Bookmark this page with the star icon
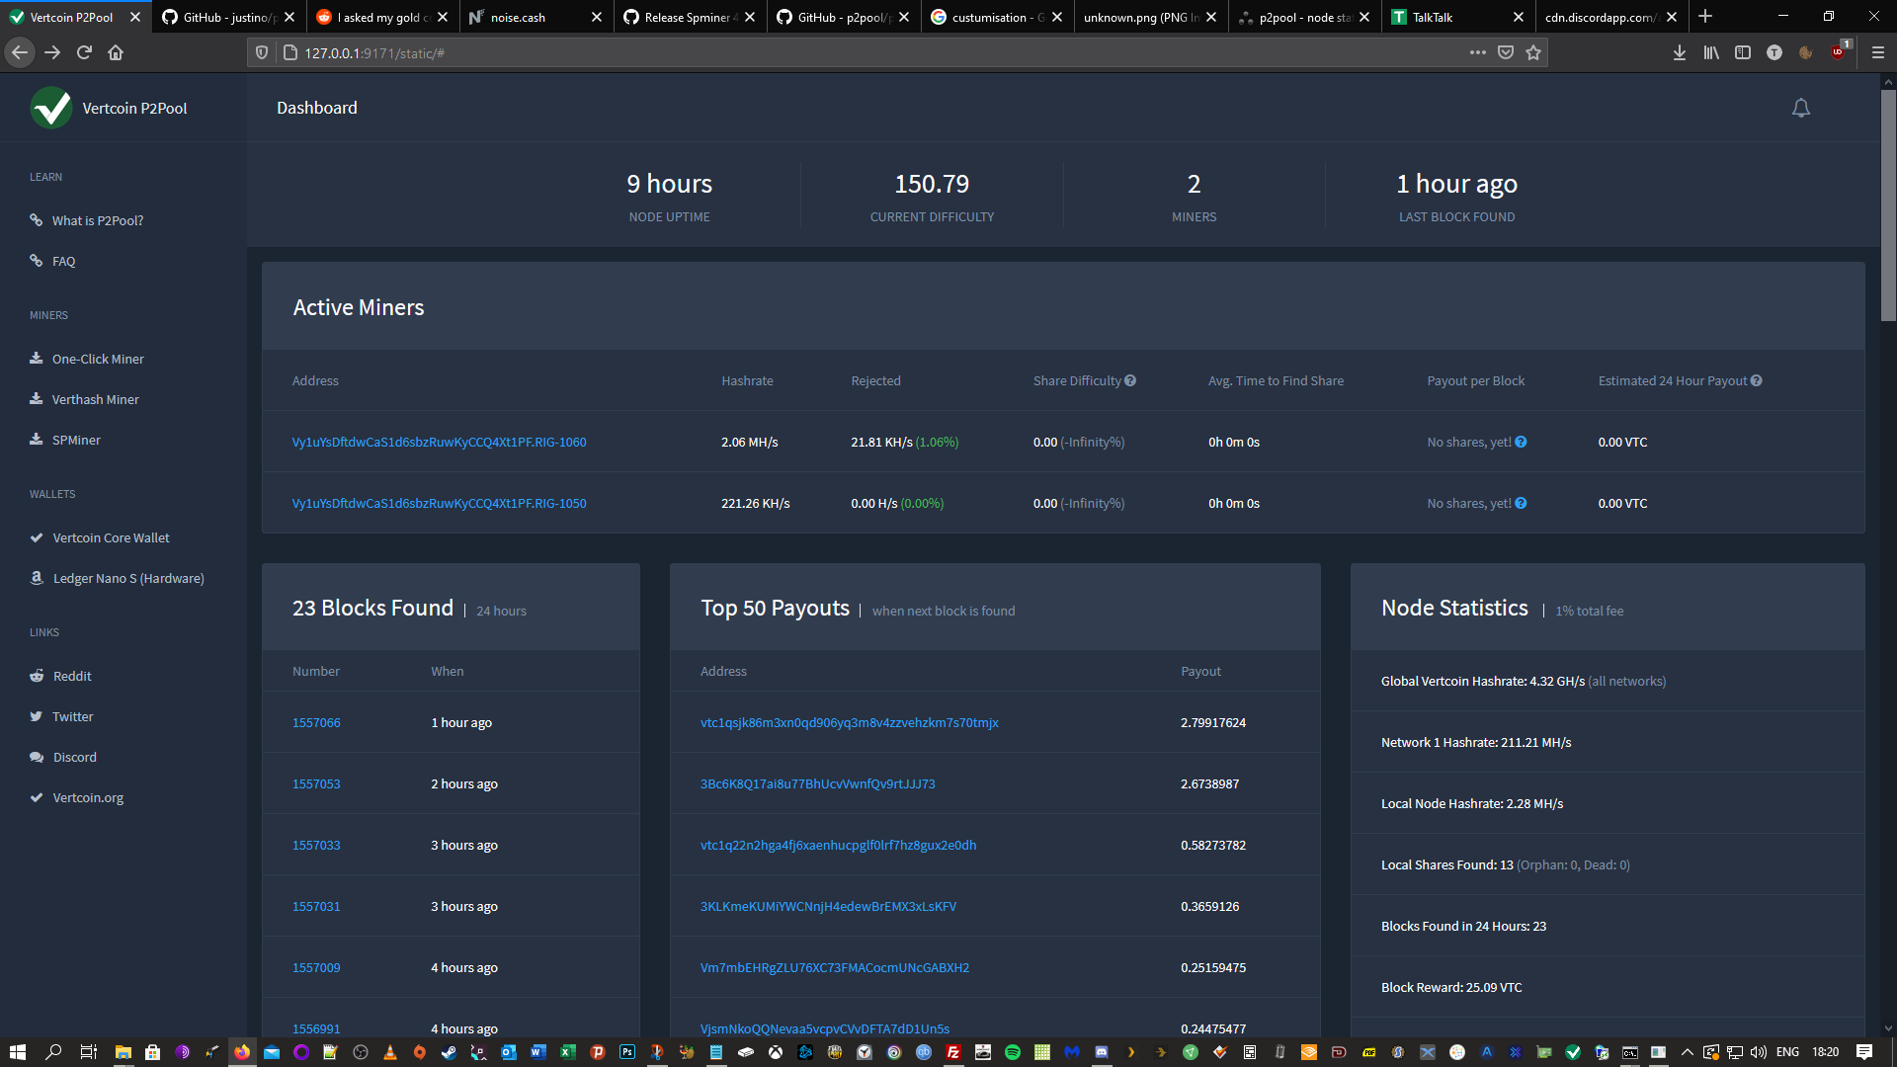The image size is (1897, 1067). point(1533,52)
